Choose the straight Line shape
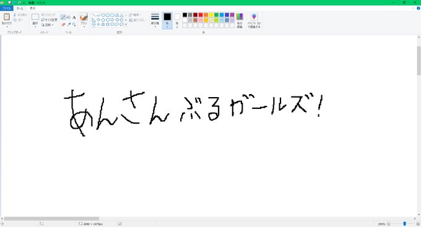This screenshot has width=421, height=227. point(93,15)
